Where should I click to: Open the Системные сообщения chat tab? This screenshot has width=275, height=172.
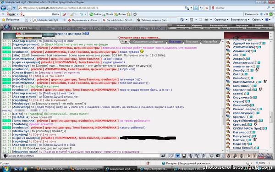tap(148, 42)
